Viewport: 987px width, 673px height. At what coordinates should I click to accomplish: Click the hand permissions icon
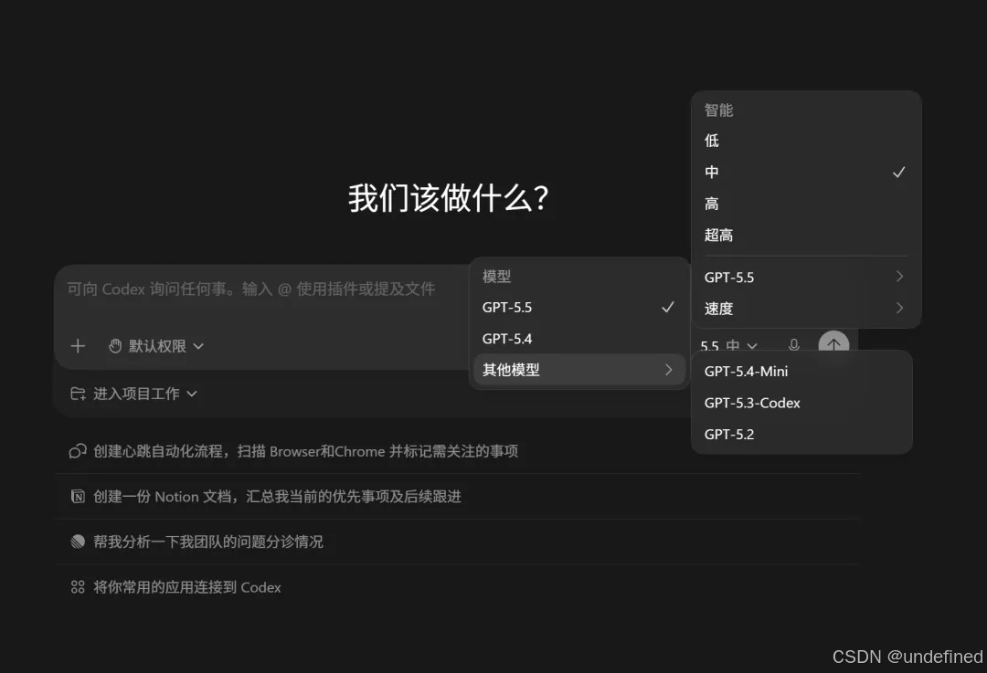(x=114, y=346)
